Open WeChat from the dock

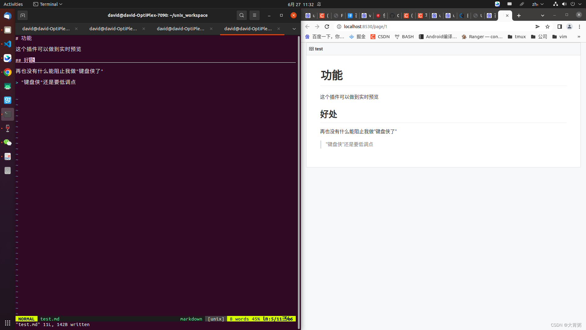coord(7,142)
